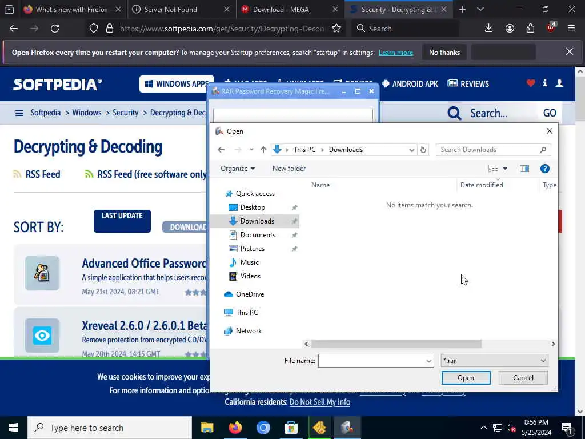The height and width of the screenshot is (439, 585).
Task: Click the site padlock icon
Action: pos(109,29)
